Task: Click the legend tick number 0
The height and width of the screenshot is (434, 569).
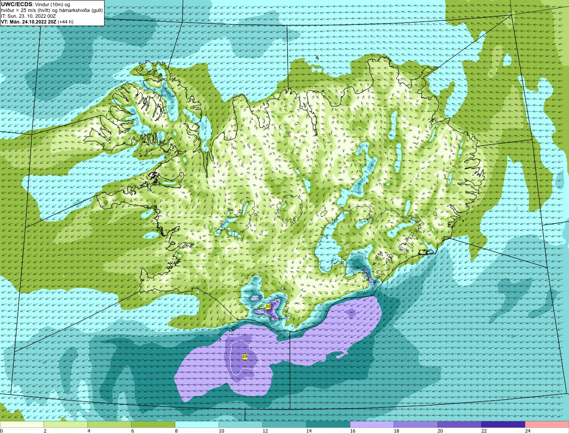Action: [x=1, y=431]
